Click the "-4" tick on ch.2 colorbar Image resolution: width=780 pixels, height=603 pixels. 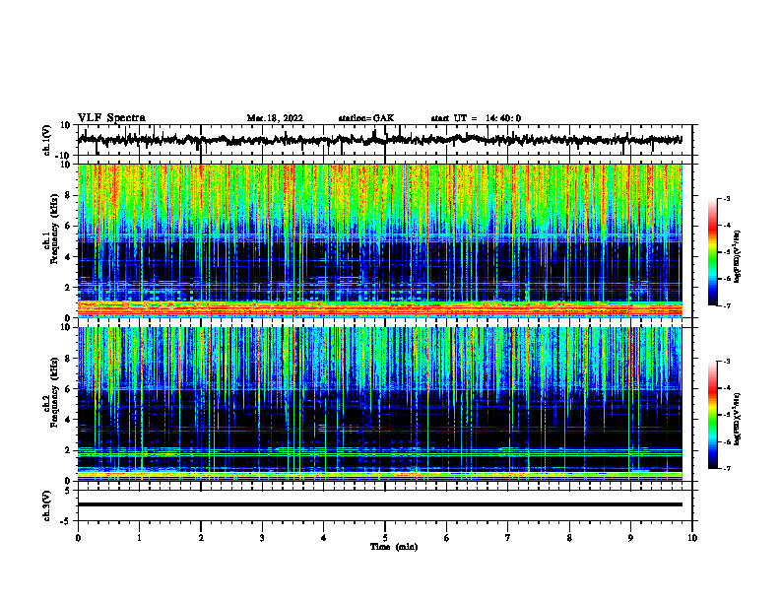pos(727,388)
